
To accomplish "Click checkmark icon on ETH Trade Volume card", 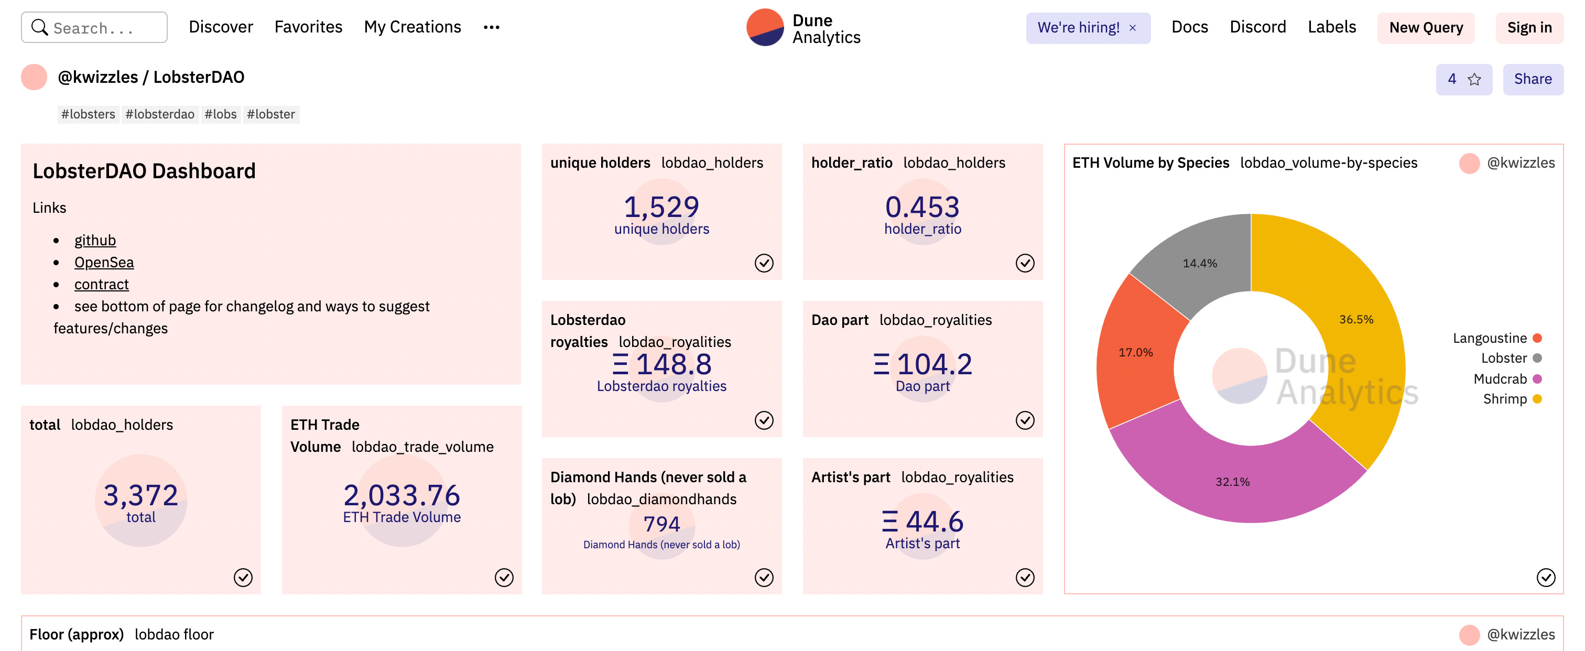I will click(504, 578).
